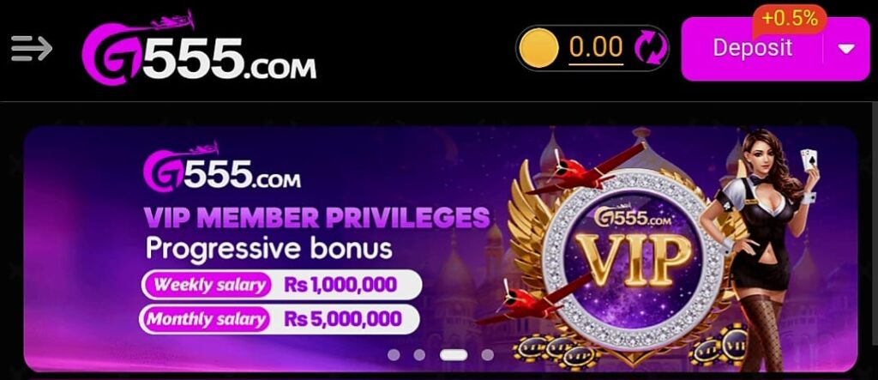The image size is (878, 380).
Task: Click the G555.com header logo
Action: pyautogui.click(x=199, y=50)
